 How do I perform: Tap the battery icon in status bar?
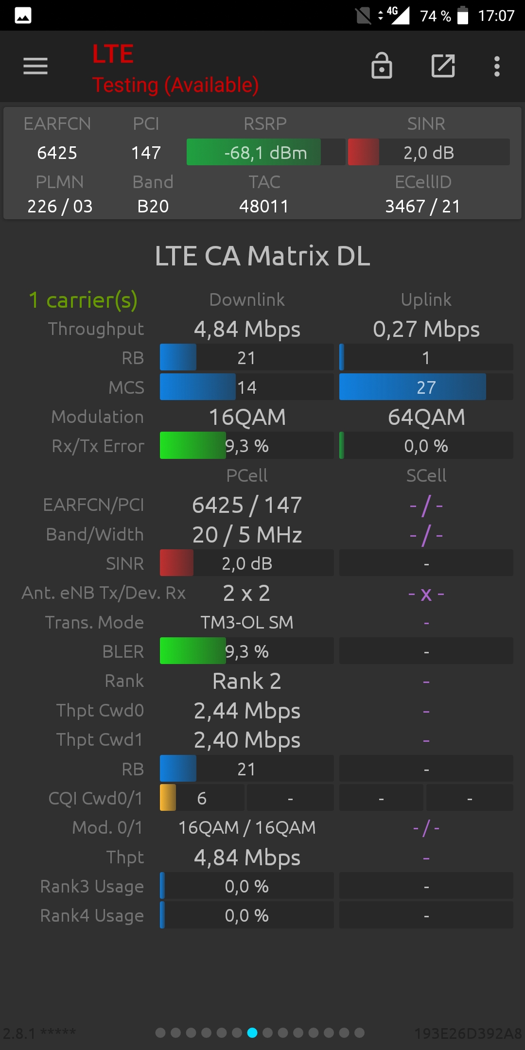(x=463, y=16)
